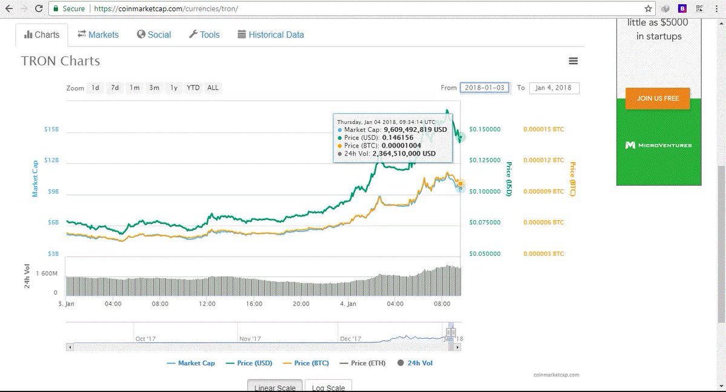Toggle Price (USD) series in legend
726x392 pixels.
[249, 363]
